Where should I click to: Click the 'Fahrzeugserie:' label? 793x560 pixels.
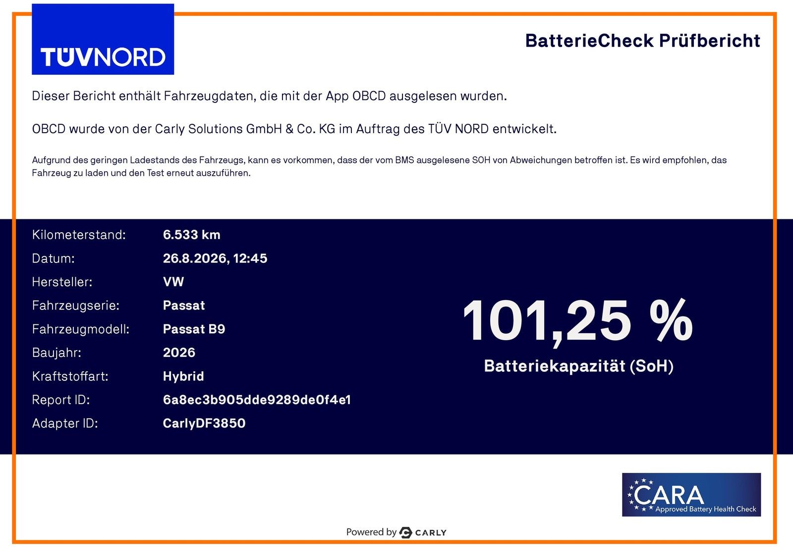(76, 305)
